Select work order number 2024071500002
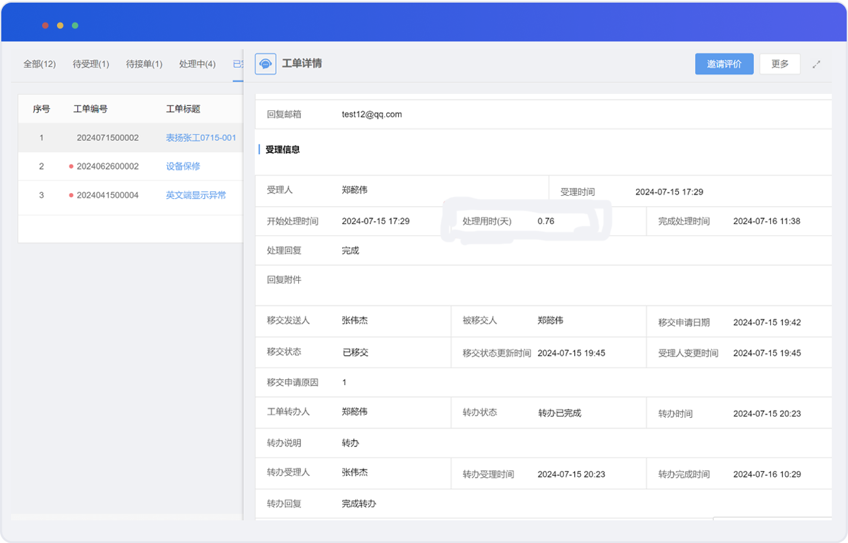This screenshot has width=848, height=543. [x=108, y=138]
